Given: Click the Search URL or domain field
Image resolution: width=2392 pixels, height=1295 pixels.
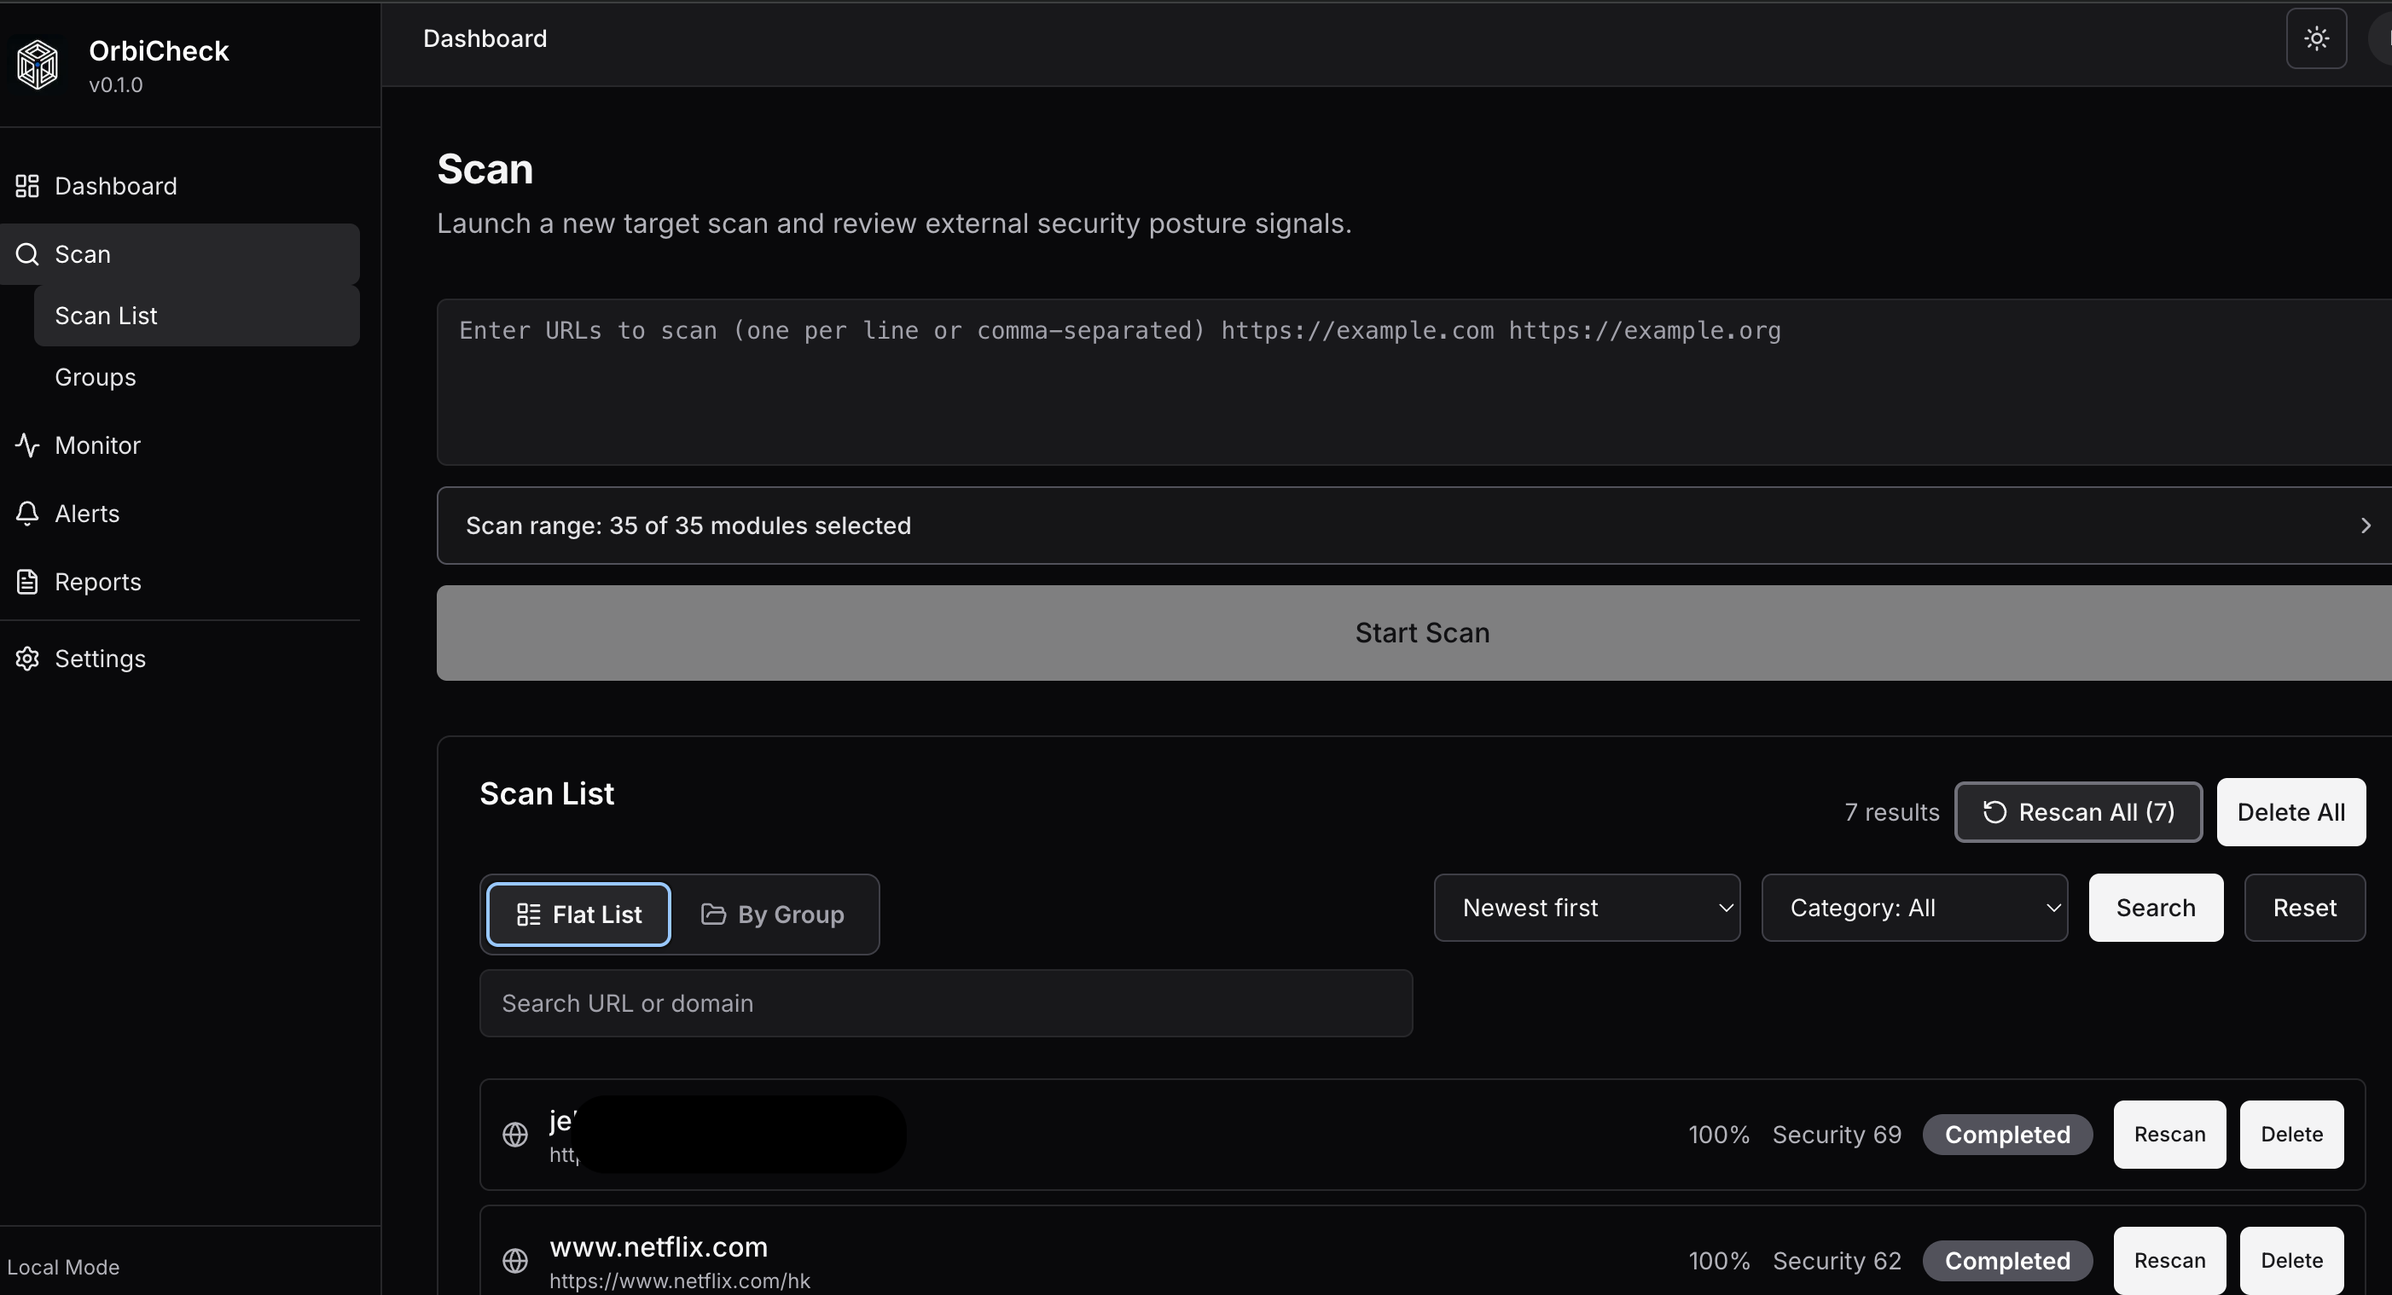Looking at the screenshot, I should pos(945,1002).
